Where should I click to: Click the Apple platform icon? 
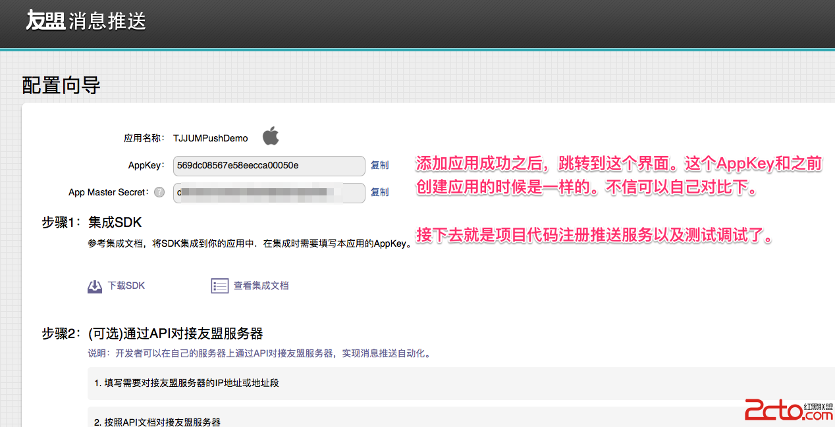click(271, 136)
